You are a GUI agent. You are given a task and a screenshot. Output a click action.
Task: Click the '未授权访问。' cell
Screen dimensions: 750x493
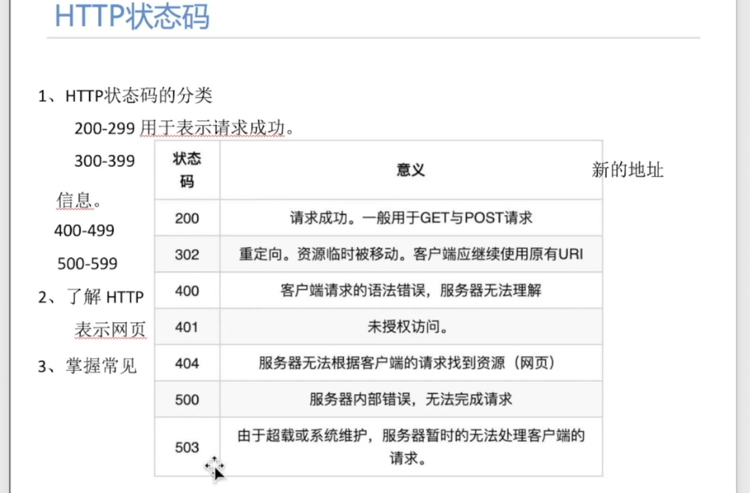coord(411,327)
